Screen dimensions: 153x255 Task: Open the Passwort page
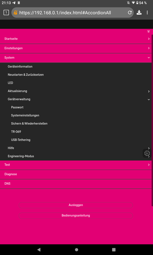[x=17, y=107]
